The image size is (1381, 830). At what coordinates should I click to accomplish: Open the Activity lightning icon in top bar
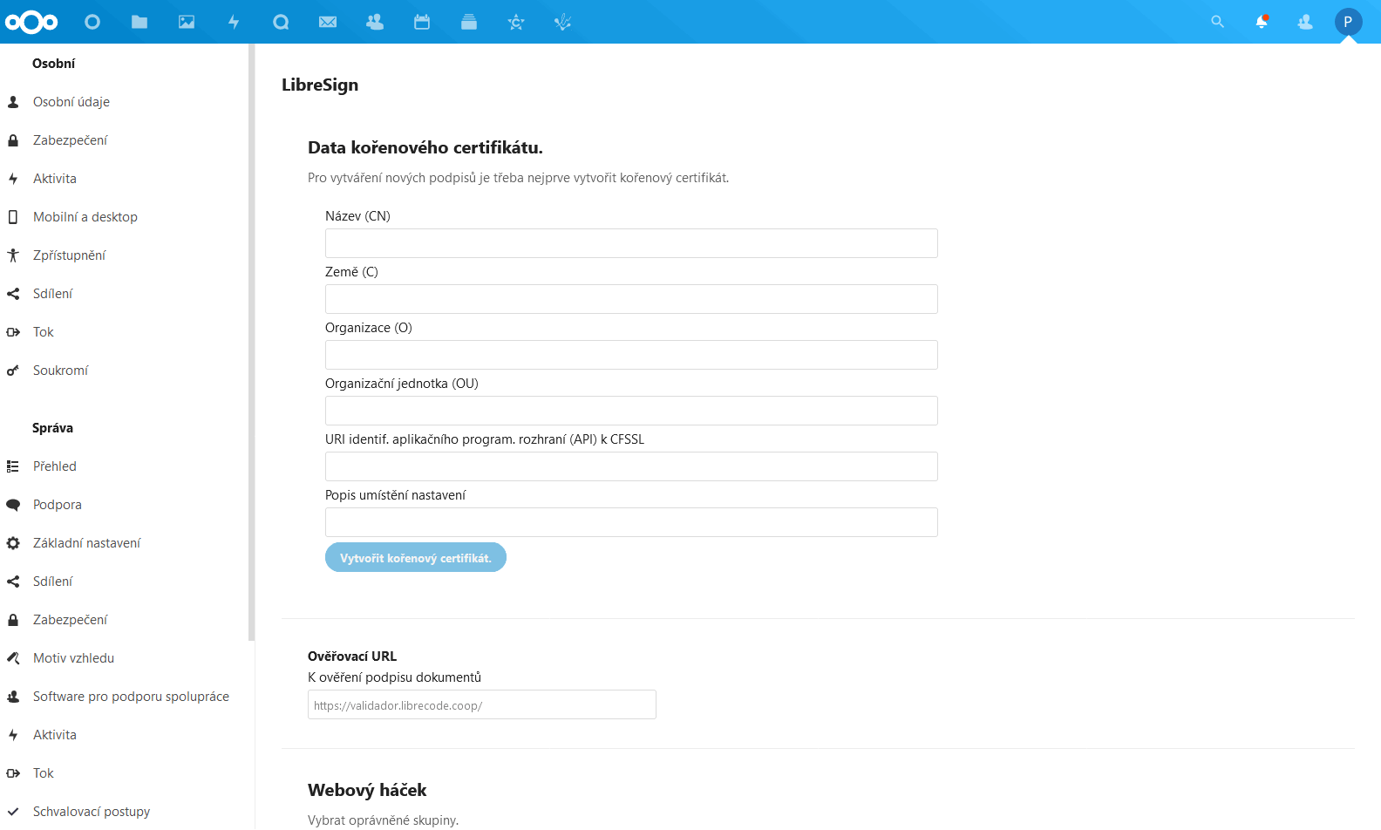click(234, 22)
